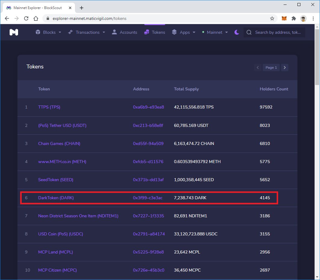Click the Chrome profile avatar

pyautogui.click(x=303, y=18)
